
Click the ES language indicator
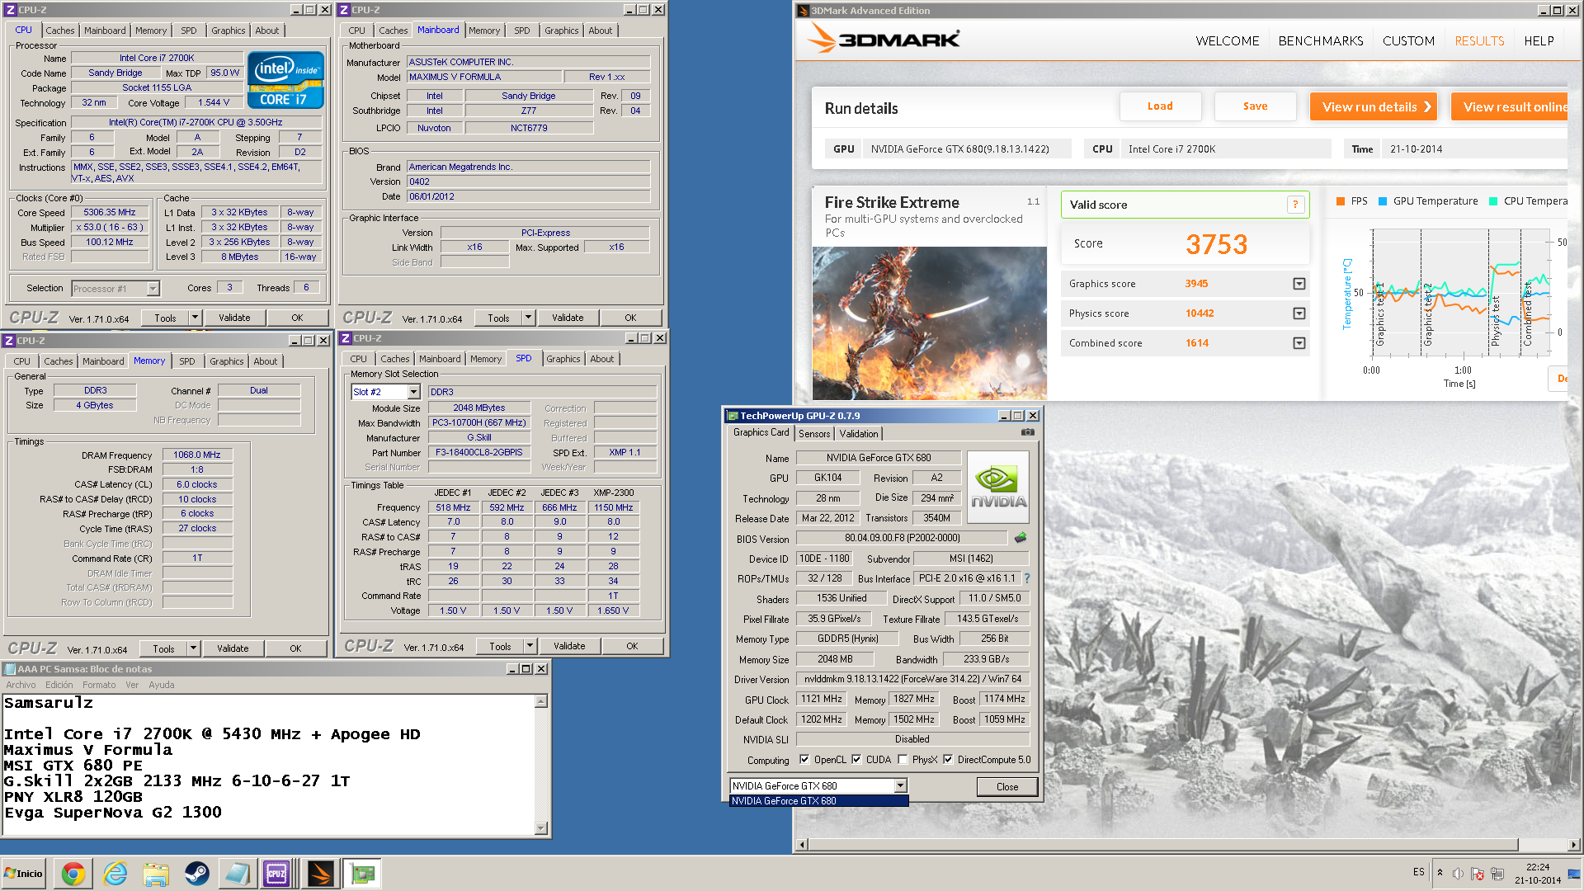(x=1418, y=872)
